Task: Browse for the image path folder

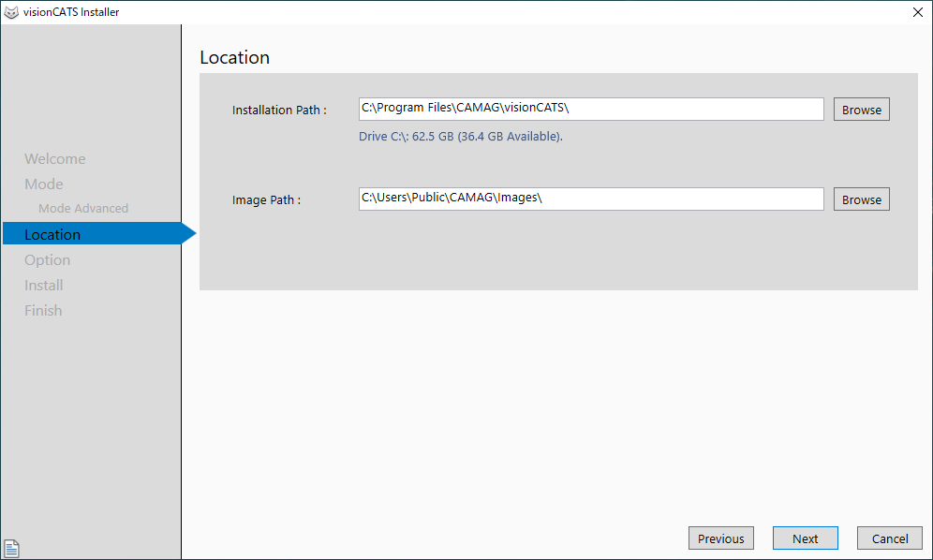Action: coord(861,199)
